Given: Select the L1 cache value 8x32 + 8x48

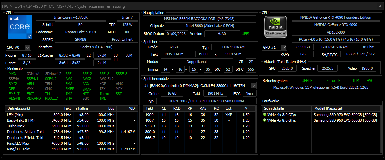Looking at the screenshot, I should [x=70, y=55].
